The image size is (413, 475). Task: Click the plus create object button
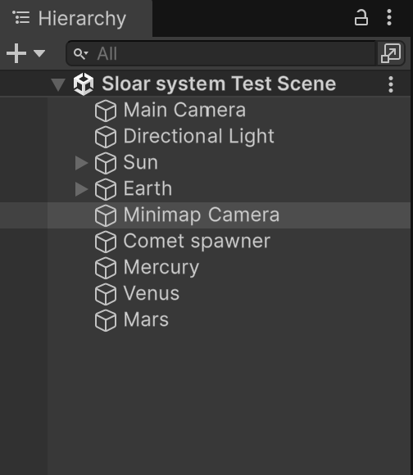pyautogui.click(x=16, y=53)
